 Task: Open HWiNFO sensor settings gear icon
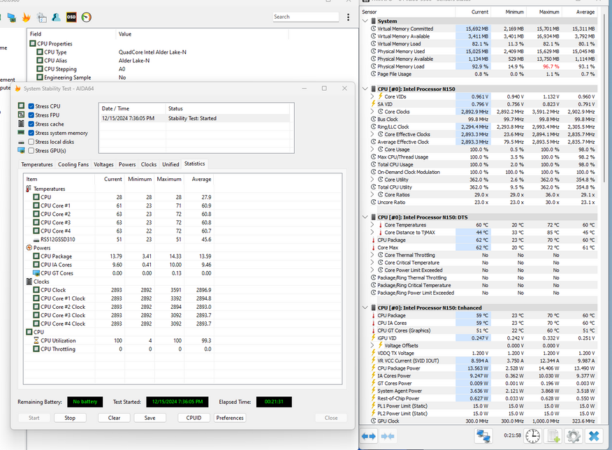(574, 435)
